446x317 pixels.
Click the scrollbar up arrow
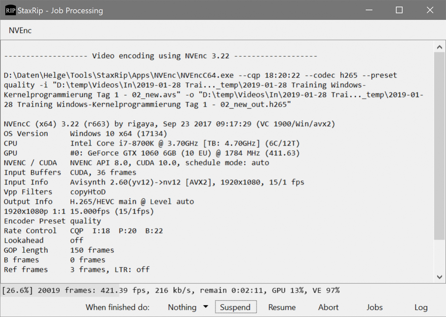(439, 46)
